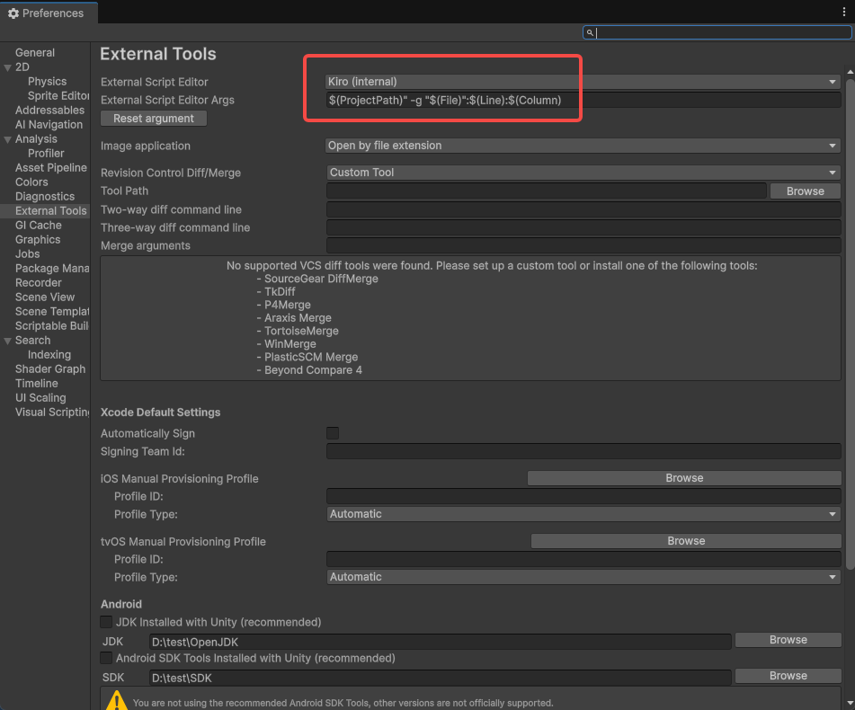Click the Preferences tab
This screenshot has width=855, height=710.
click(x=48, y=13)
